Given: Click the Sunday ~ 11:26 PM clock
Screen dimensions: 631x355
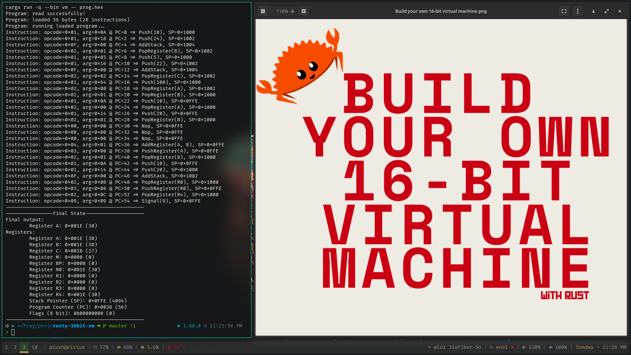Looking at the screenshot, I should [x=601, y=347].
